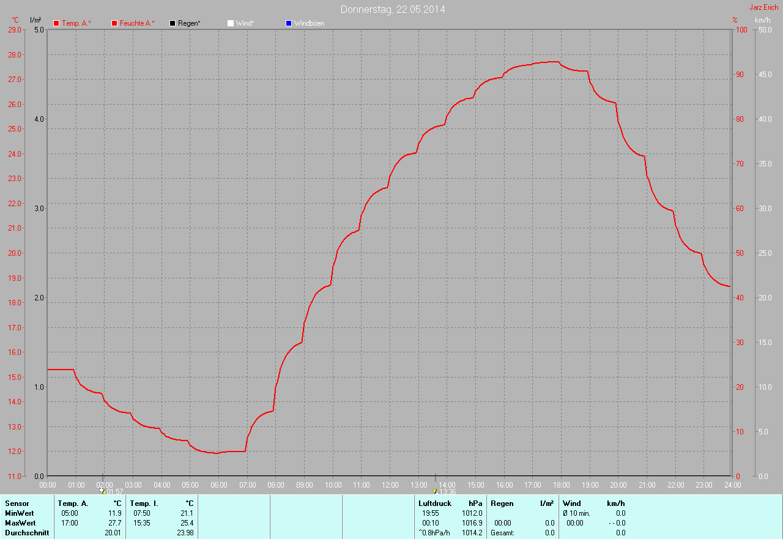Viewport: 783px width, 539px height.
Task: Toggle the Temp. A.* legend label
Action: [76, 23]
